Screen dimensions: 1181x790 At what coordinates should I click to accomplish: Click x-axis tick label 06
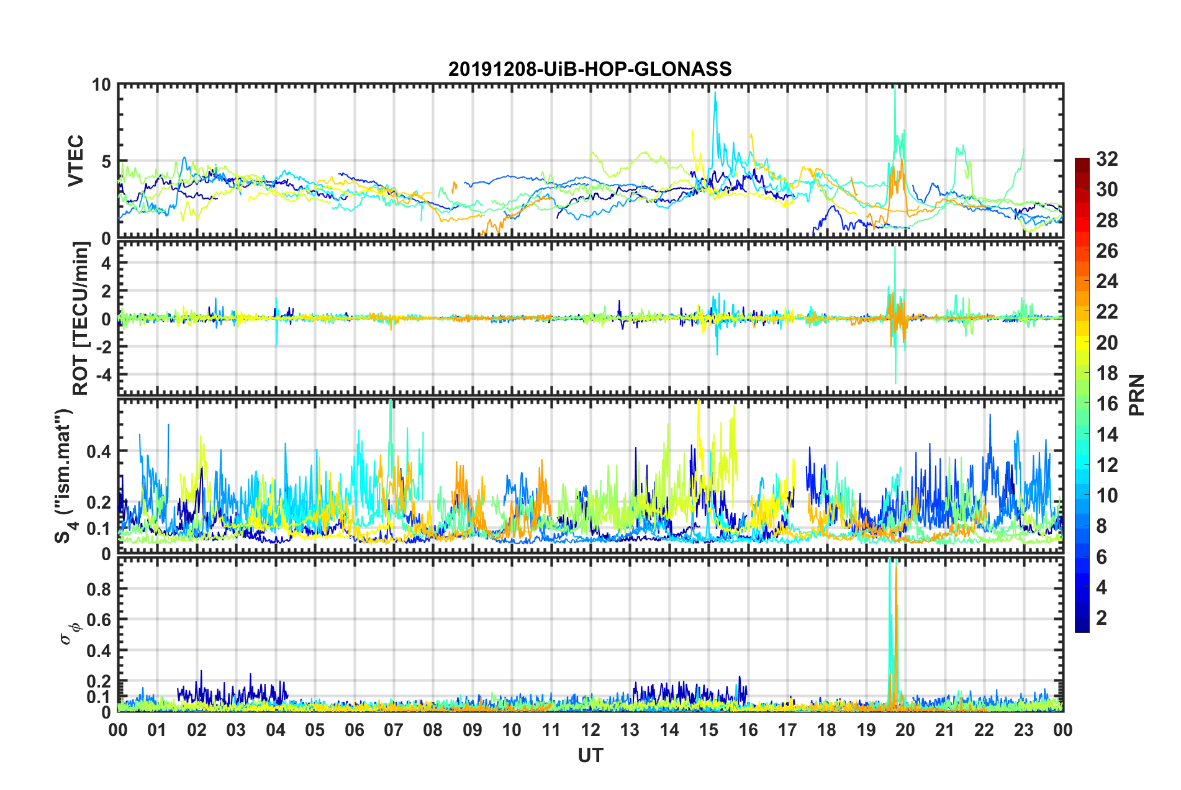click(x=355, y=730)
